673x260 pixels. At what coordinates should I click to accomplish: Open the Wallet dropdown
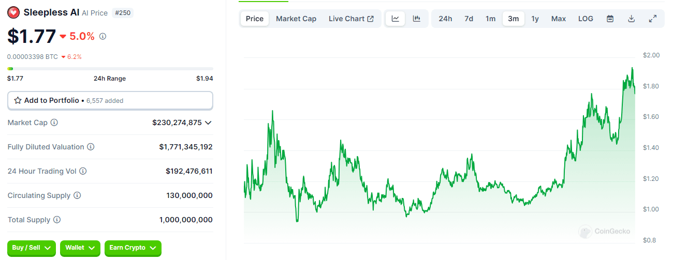80,248
